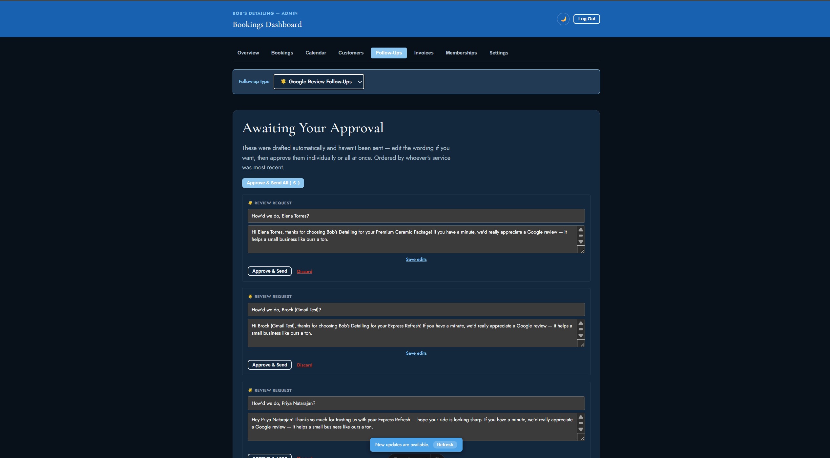Approve & Send Brock (Gmail Test)'s review request
Screen dimensions: 830x458
270,365
